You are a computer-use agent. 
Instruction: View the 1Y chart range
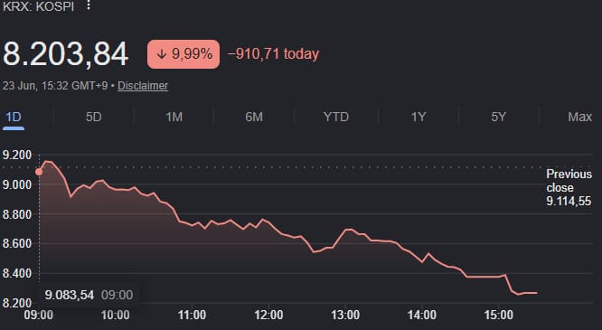[419, 117]
